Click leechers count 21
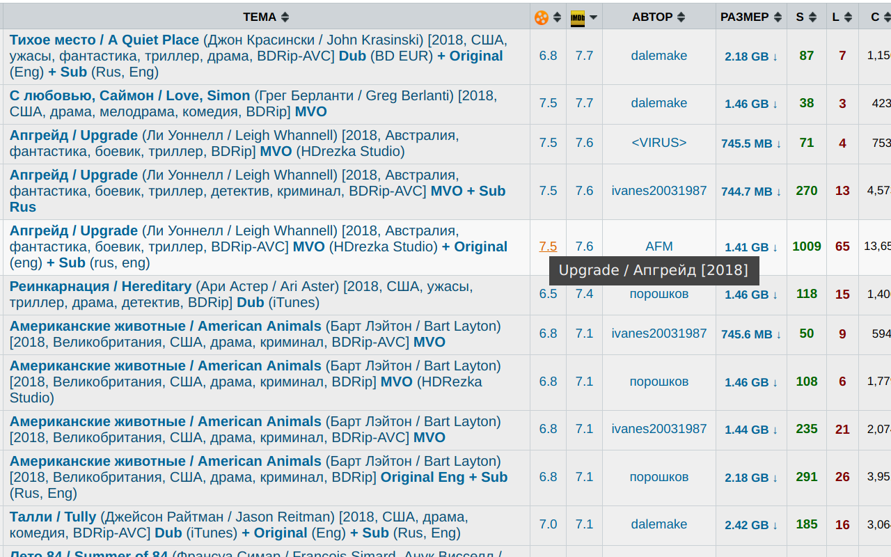Viewport: 891px width, 557px height. point(842,430)
